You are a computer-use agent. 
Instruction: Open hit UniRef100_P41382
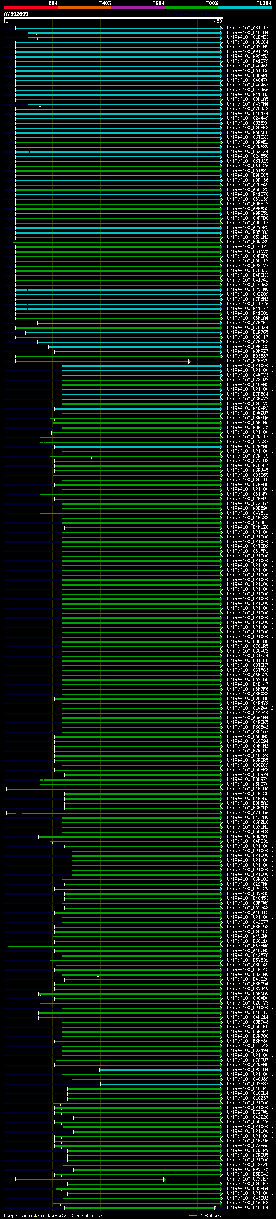(248, 95)
